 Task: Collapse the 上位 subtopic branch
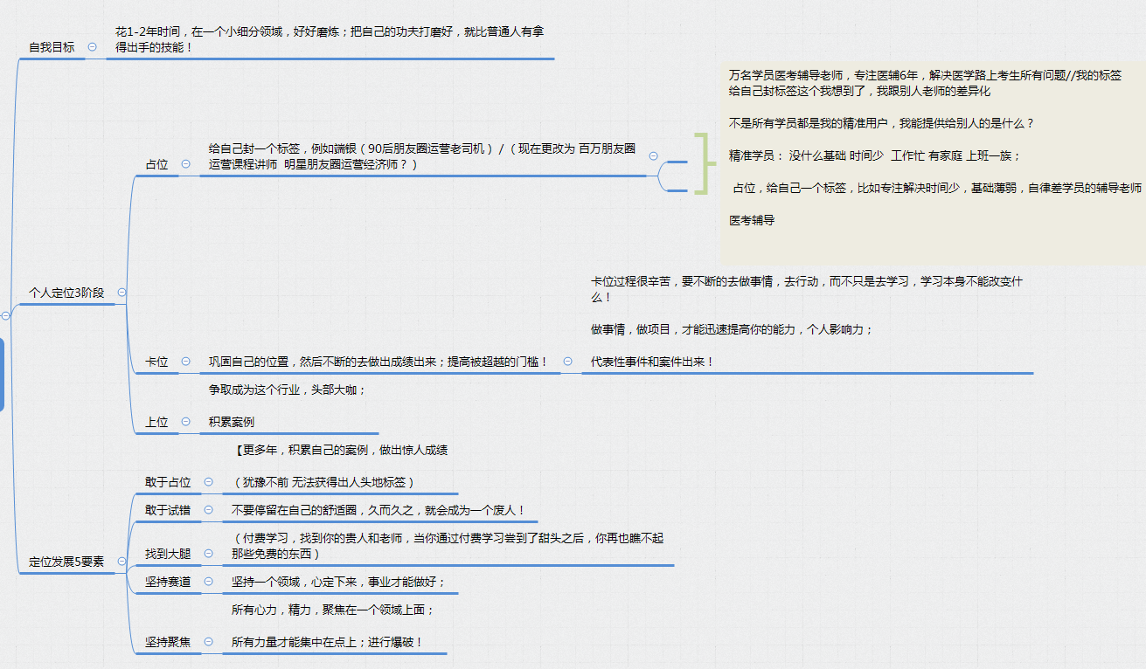click(185, 420)
